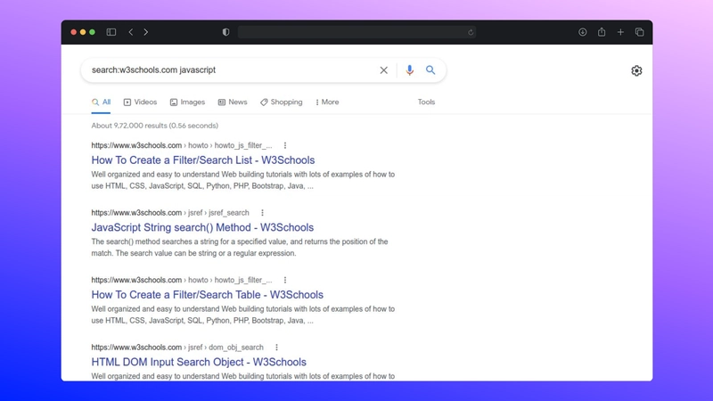
Task: Start voice search with microphone icon
Action: tap(410, 70)
